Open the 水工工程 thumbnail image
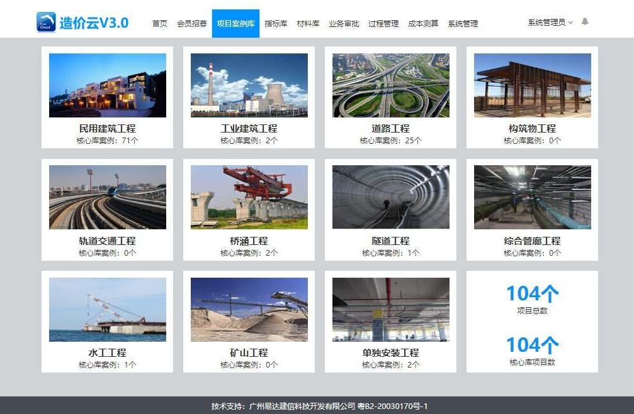634x414 pixels. 108,310
